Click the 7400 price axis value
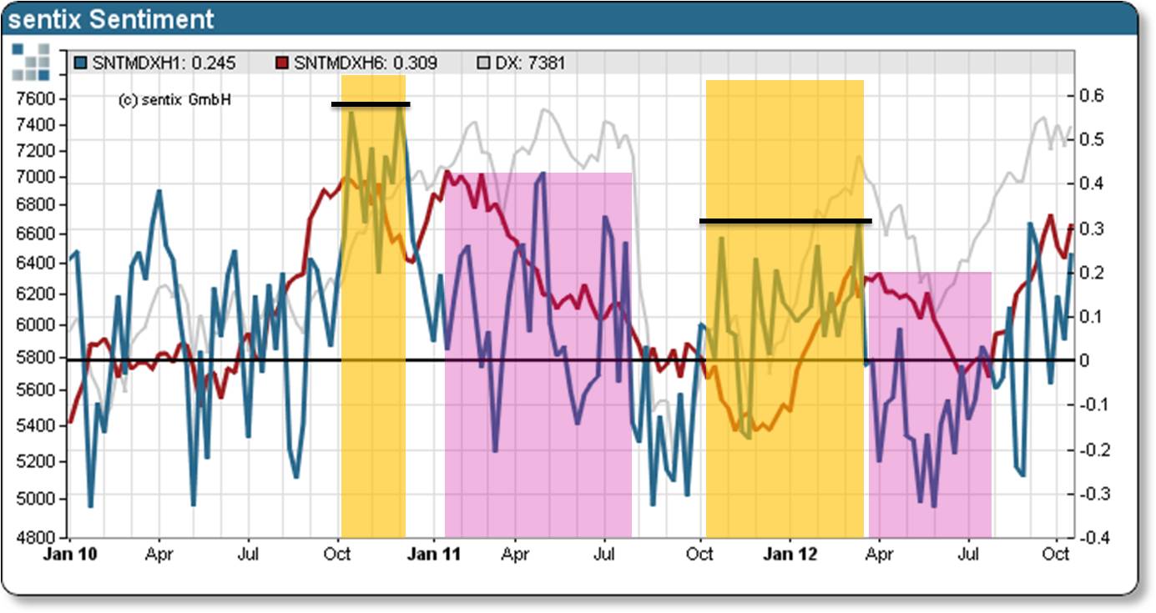The width and height of the screenshot is (1156, 613). click(x=34, y=125)
